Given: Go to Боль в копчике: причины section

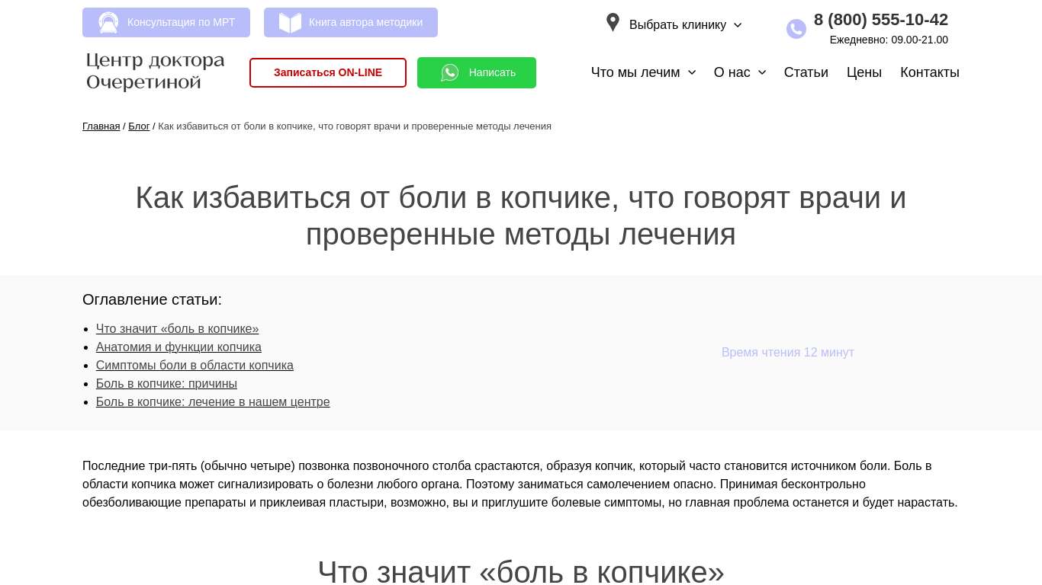Looking at the screenshot, I should (166, 384).
